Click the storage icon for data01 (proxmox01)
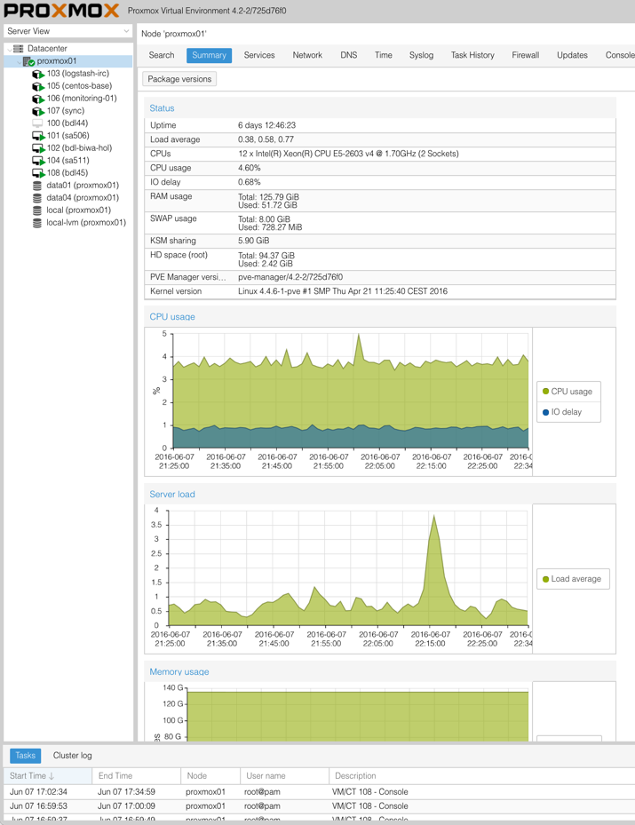This screenshot has width=635, height=825. 37,186
